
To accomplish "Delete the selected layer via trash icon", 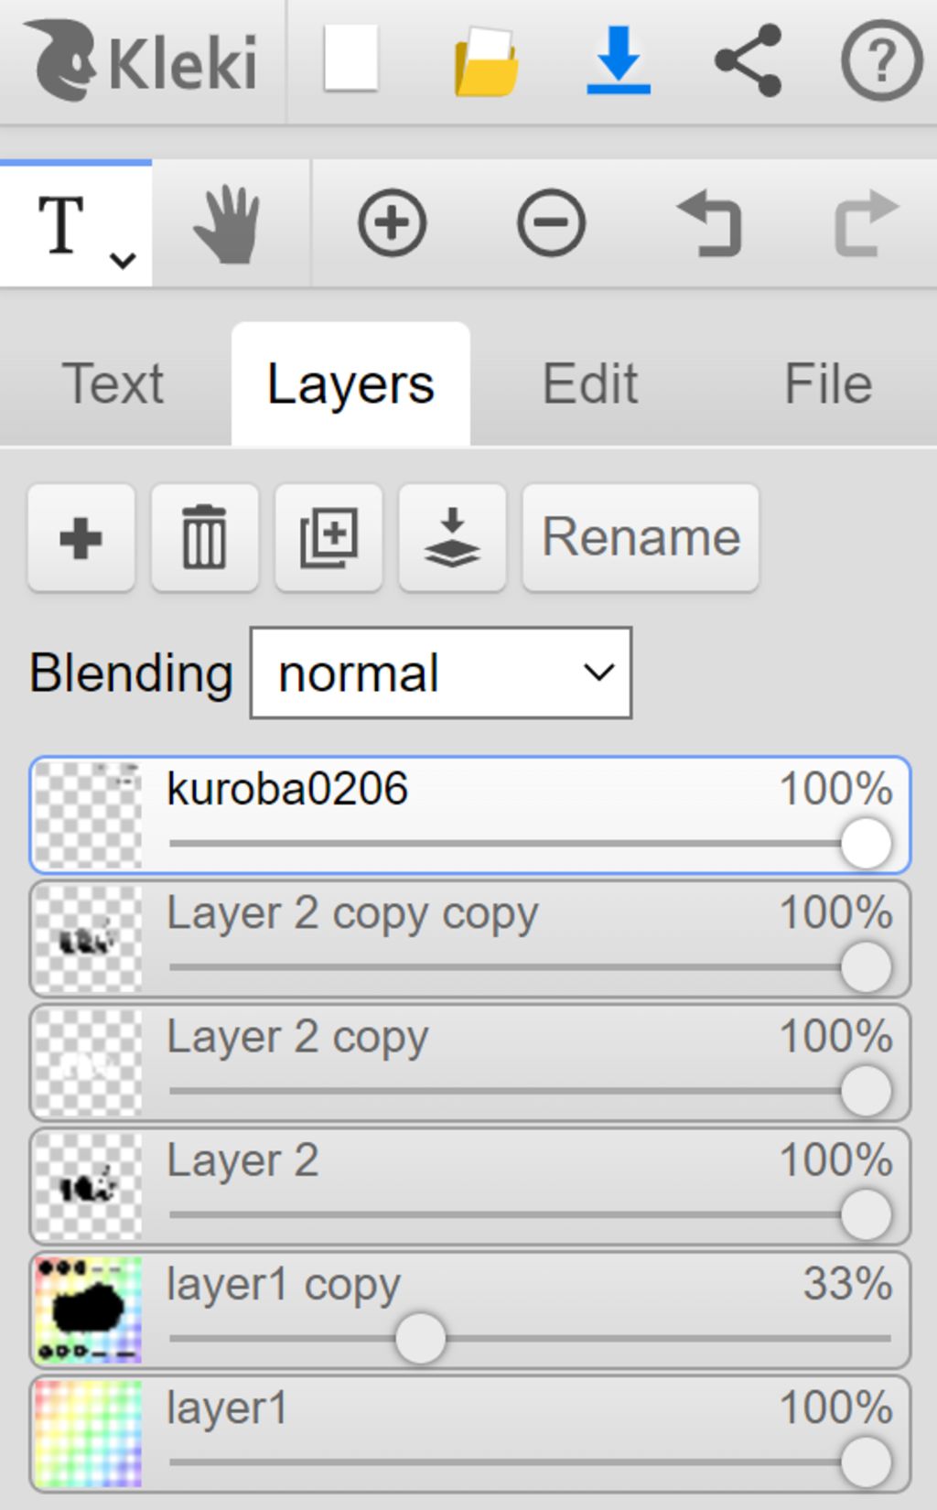I will (x=204, y=537).
